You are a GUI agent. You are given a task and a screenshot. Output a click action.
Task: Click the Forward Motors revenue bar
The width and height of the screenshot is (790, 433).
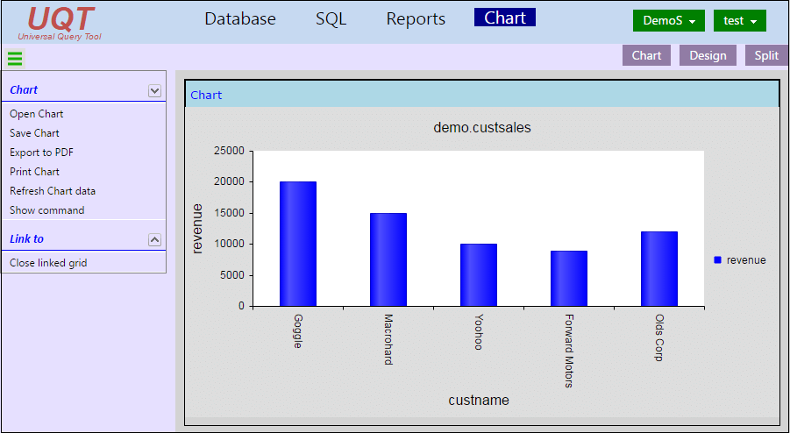[x=569, y=279]
